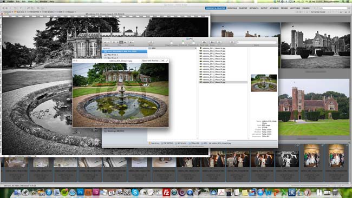Open the Trash in the Dock
The width and height of the screenshot is (352, 198).
pos(335,192)
